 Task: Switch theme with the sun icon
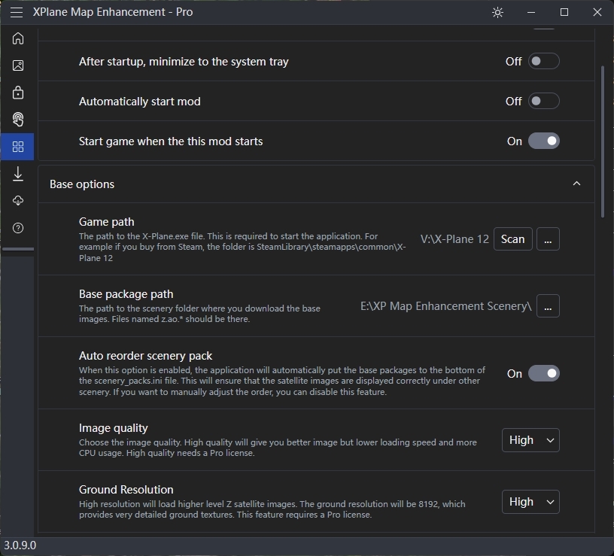pyautogui.click(x=497, y=12)
